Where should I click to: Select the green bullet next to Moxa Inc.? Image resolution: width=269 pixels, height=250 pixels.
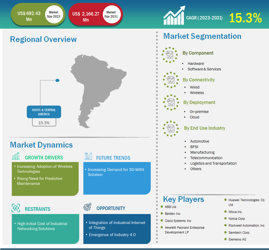point(225,211)
